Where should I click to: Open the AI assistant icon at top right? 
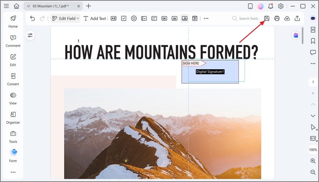coord(313,18)
